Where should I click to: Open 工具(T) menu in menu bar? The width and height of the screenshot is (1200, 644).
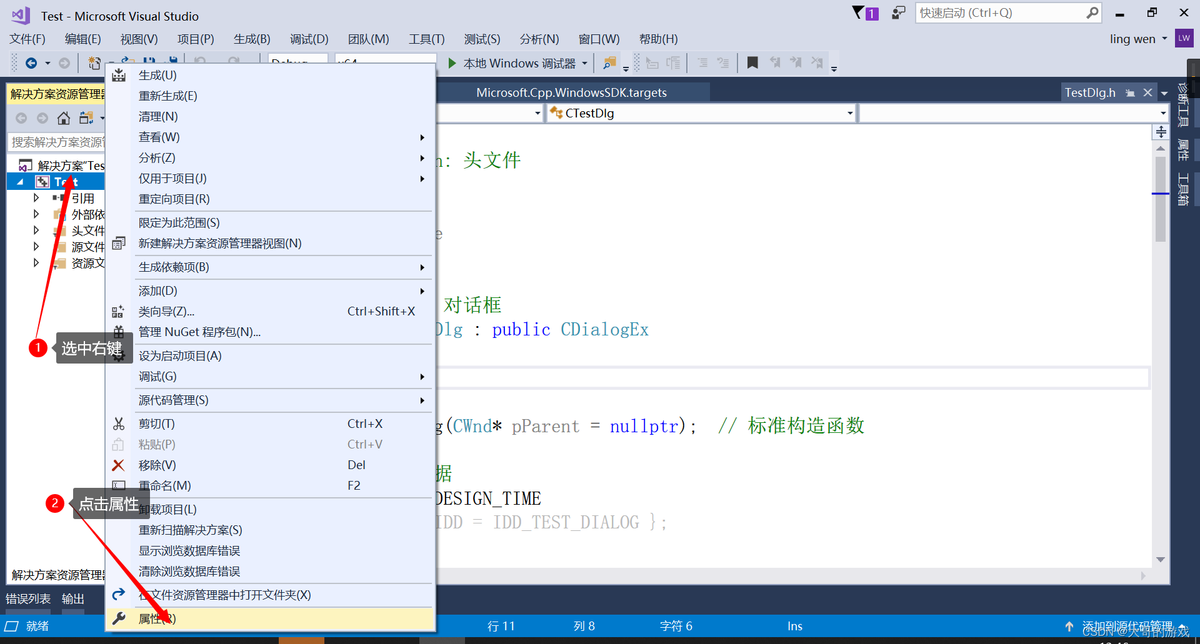click(x=427, y=39)
